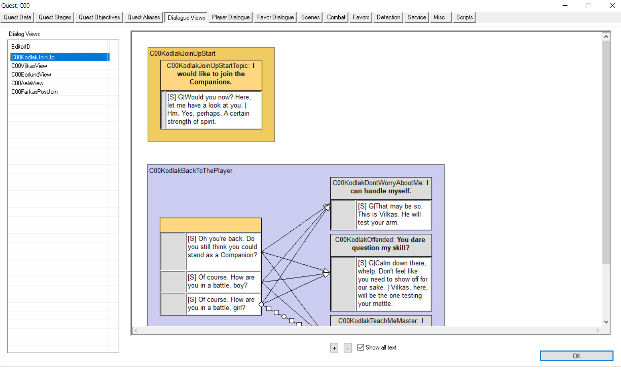Open the Scripts tab
This screenshot has width=621, height=369.
click(x=464, y=17)
